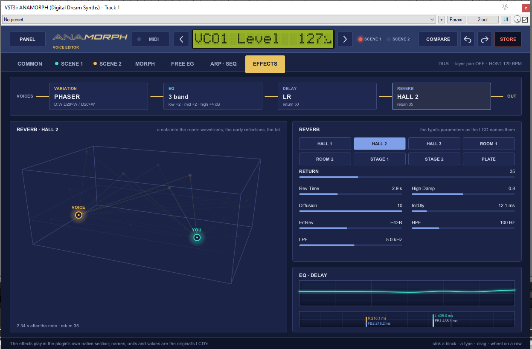Click the PANEL button

28,39
